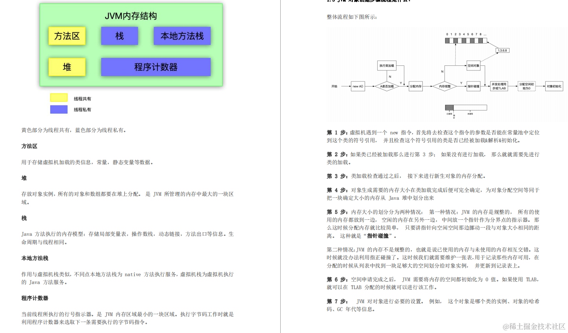
Task: Select the 空闲对象 node in the flowchart
Action: (x=474, y=66)
